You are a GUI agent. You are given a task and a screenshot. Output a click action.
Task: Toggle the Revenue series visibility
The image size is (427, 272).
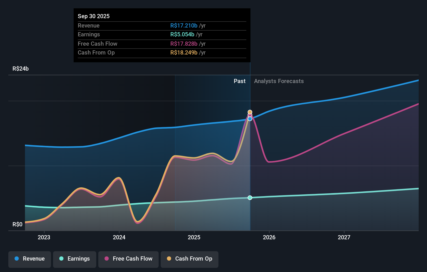coord(29,259)
